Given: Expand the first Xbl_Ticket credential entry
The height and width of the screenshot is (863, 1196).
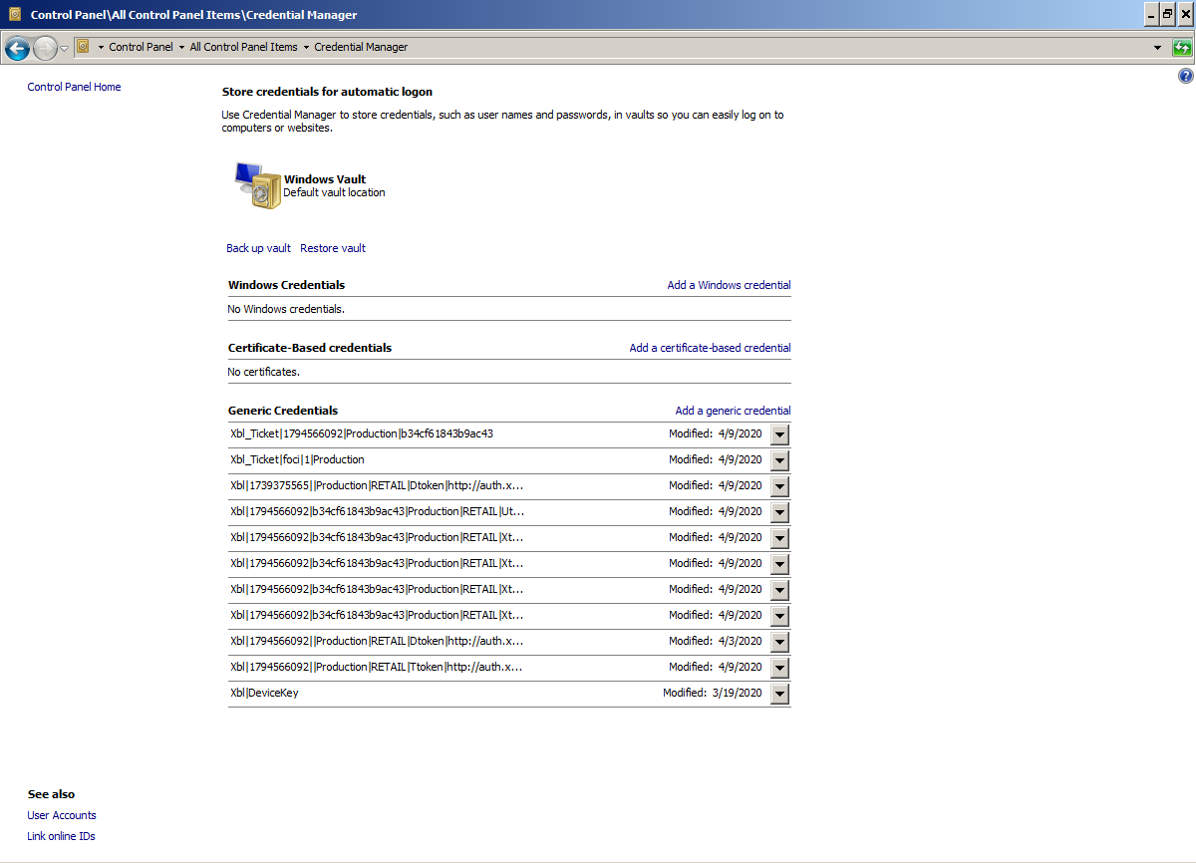Looking at the screenshot, I should click(780, 434).
